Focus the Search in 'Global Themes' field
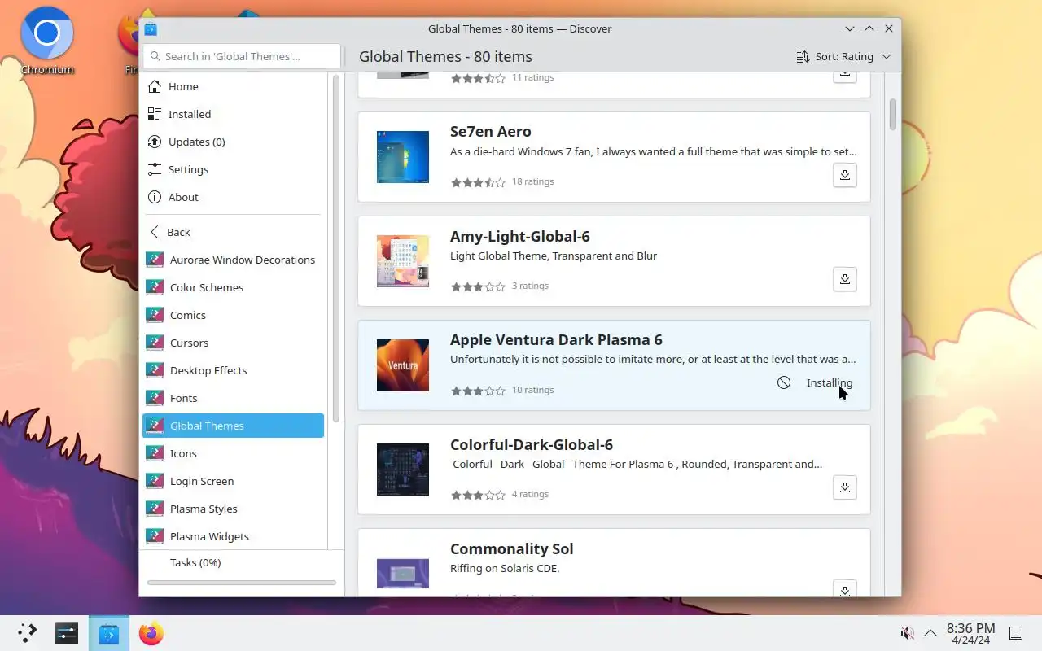The image size is (1042, 651). click(x=242, y=56)
